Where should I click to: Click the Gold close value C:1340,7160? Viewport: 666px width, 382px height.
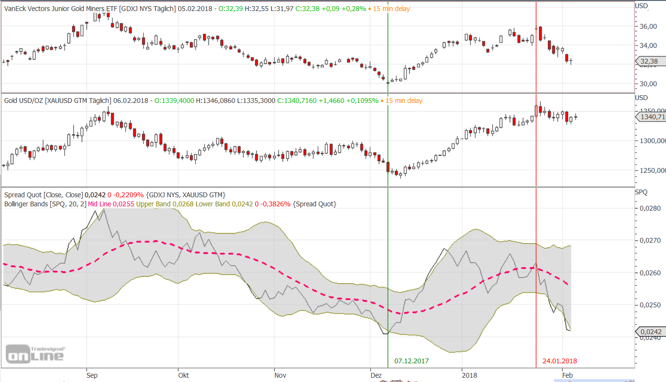[297, 101]
